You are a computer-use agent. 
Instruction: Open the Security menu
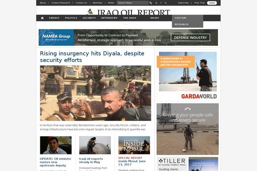pos(89,18)
